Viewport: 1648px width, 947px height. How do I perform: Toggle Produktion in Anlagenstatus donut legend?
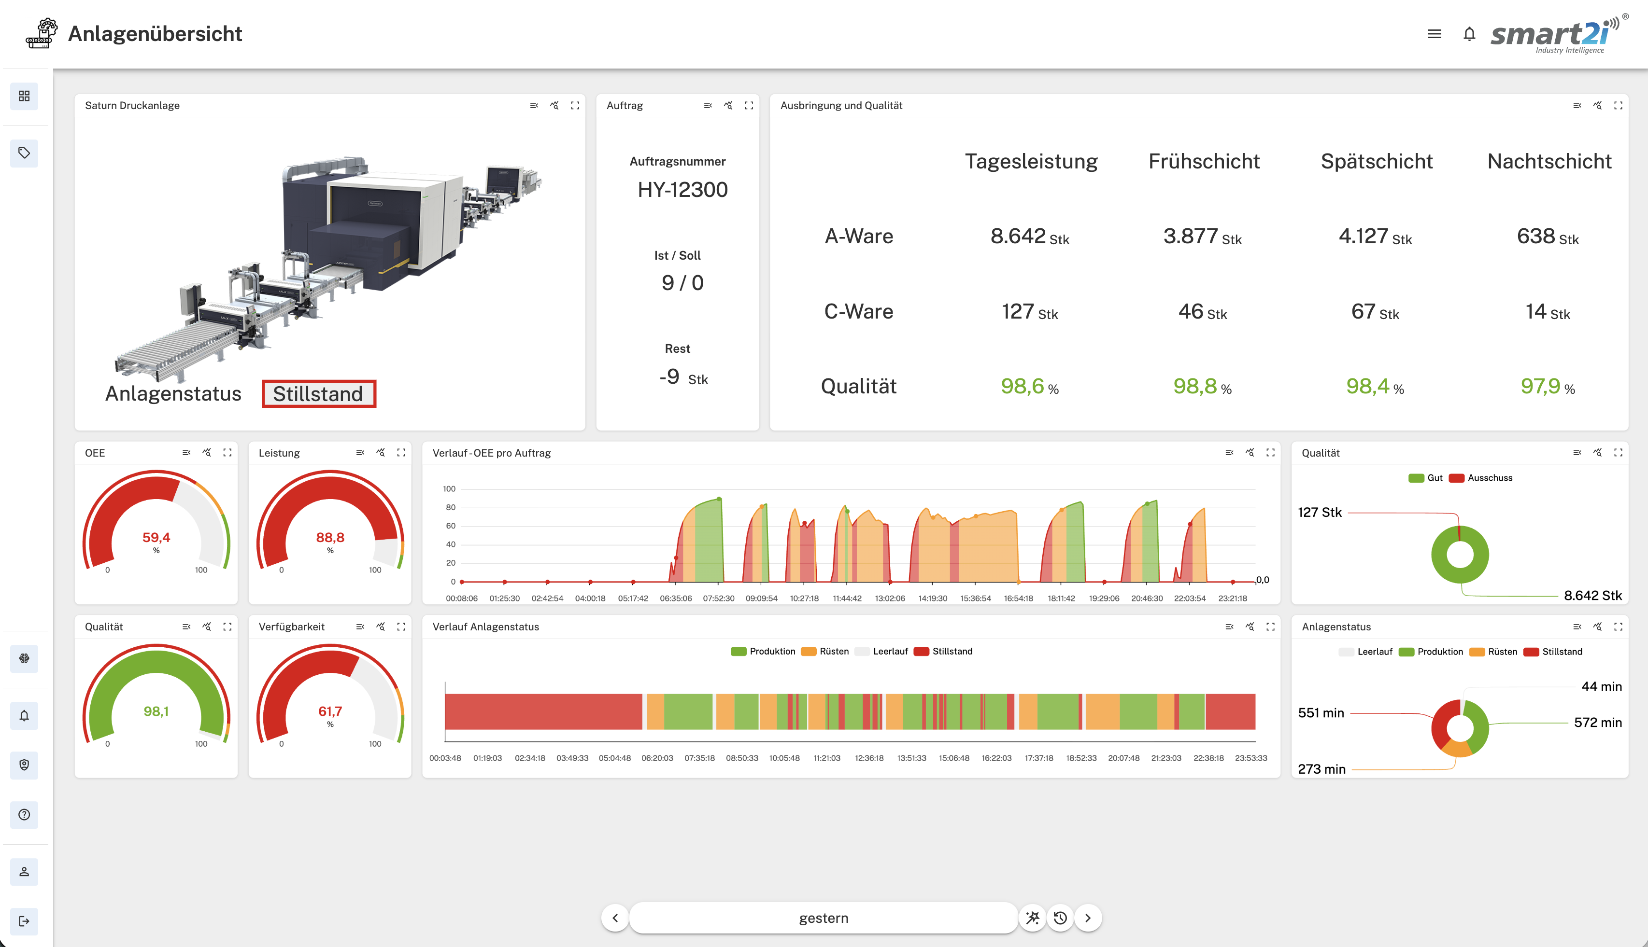pyautogui.click(x=1431, y=652)
